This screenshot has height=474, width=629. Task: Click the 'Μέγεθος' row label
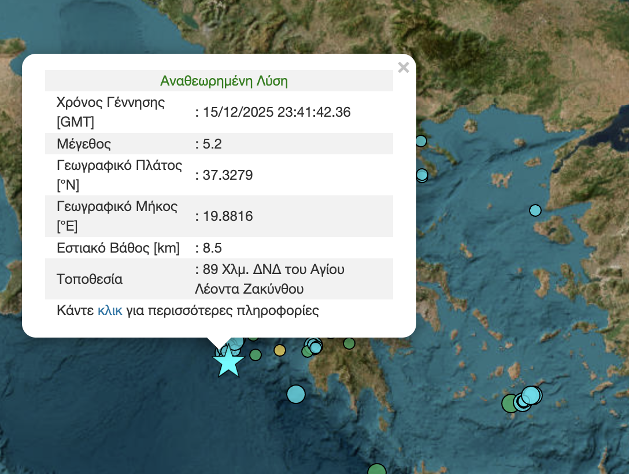[84, 144]
